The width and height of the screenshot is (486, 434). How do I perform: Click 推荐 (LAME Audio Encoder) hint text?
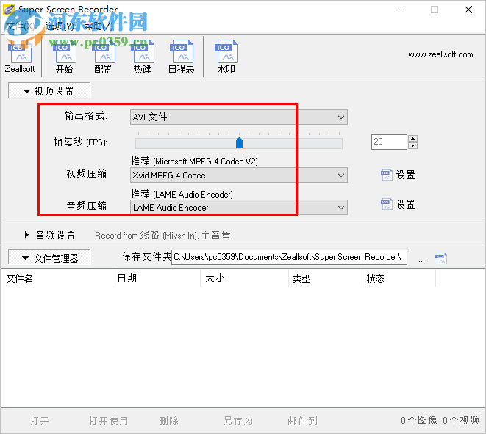tap(182, 194)
